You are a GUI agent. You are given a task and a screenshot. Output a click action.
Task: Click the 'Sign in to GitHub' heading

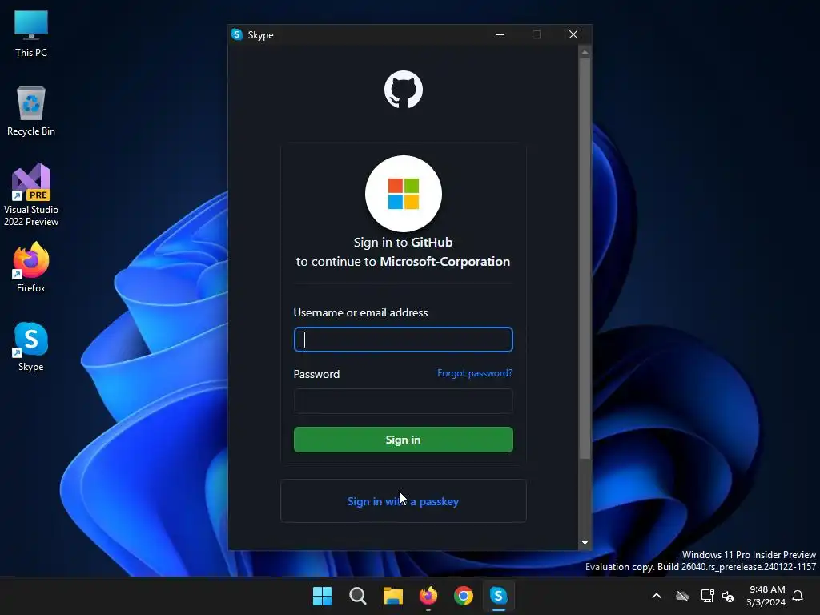click(404, 242)
